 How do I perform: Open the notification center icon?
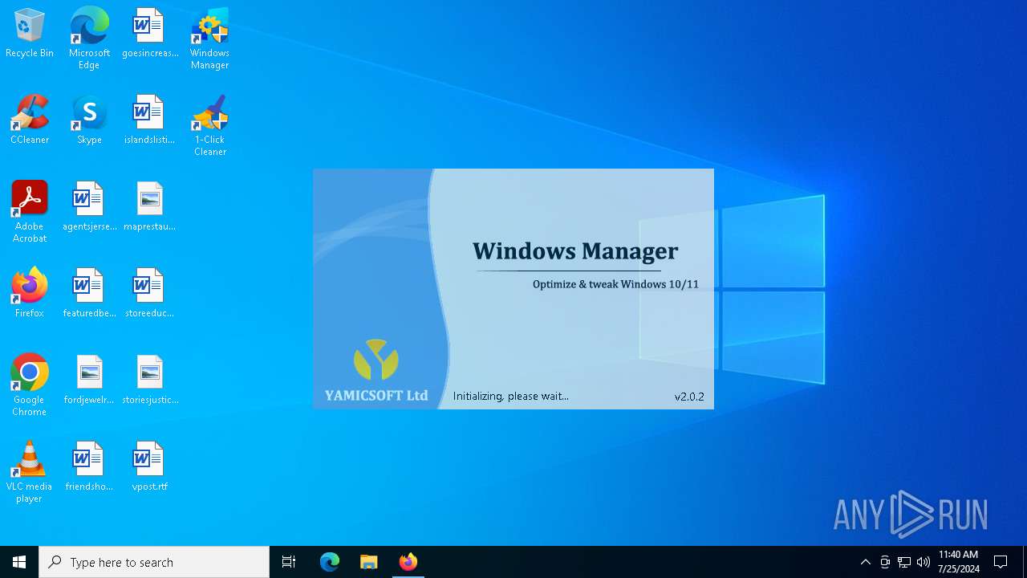[1001, 562]
